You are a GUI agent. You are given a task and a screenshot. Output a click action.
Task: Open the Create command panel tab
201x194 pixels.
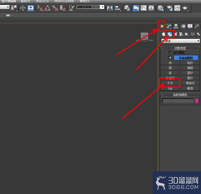(162, 26)
